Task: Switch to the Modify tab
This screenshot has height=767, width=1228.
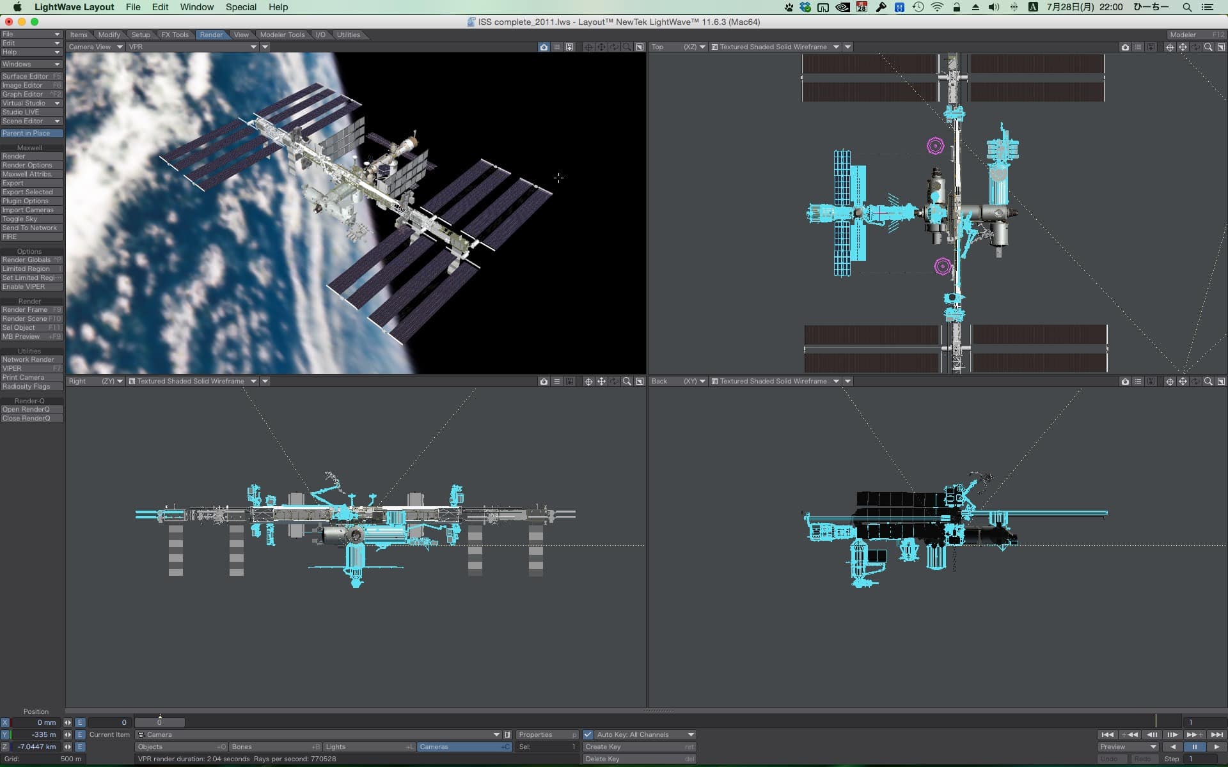Action: pyautogui.click(x=109, y=35)
